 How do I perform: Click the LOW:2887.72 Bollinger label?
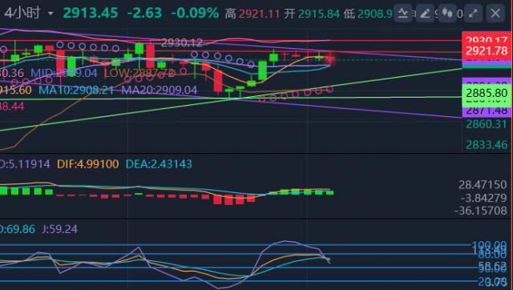(x=139, y=73)
